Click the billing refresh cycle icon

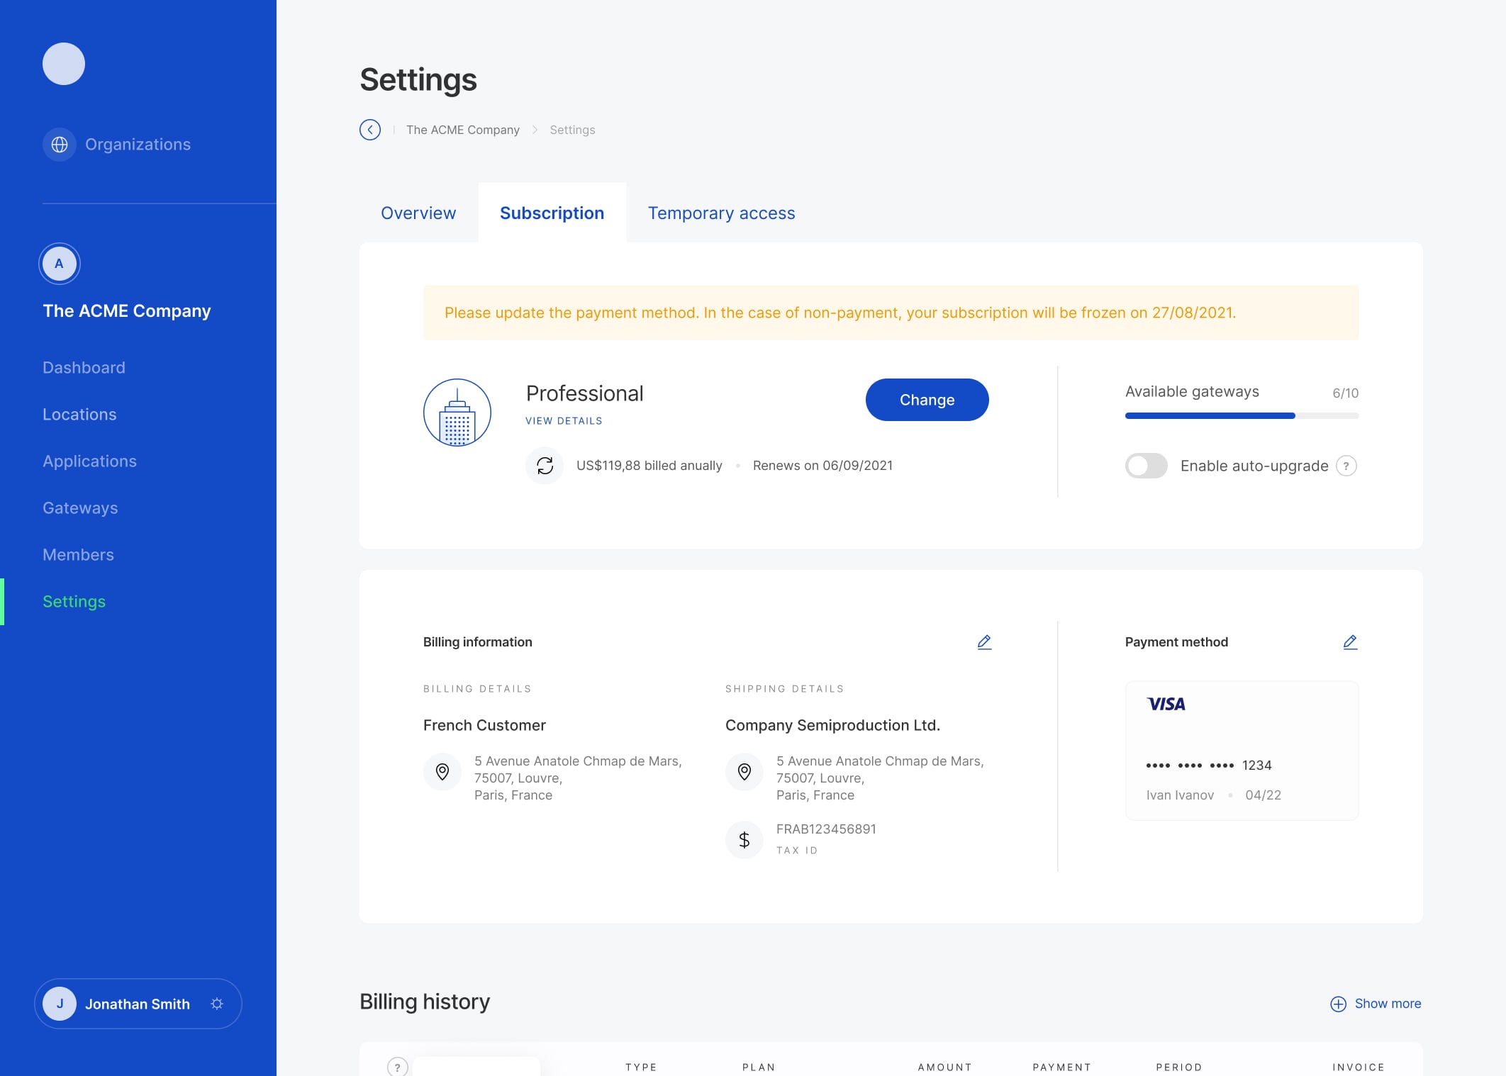click(545, 466)
